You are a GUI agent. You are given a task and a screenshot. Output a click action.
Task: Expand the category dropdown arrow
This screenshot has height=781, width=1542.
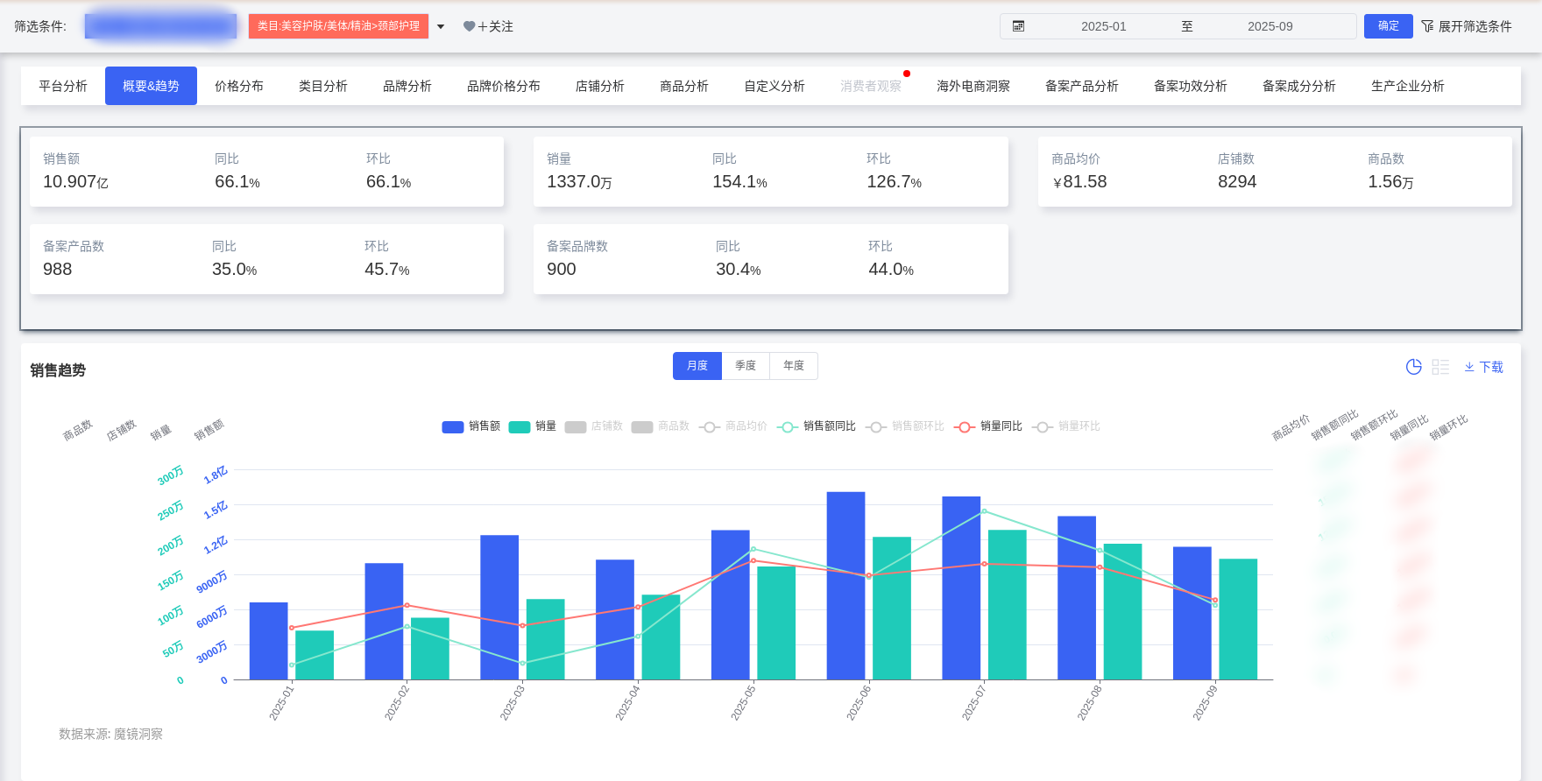pyautogui.click(x=441, y=26)
